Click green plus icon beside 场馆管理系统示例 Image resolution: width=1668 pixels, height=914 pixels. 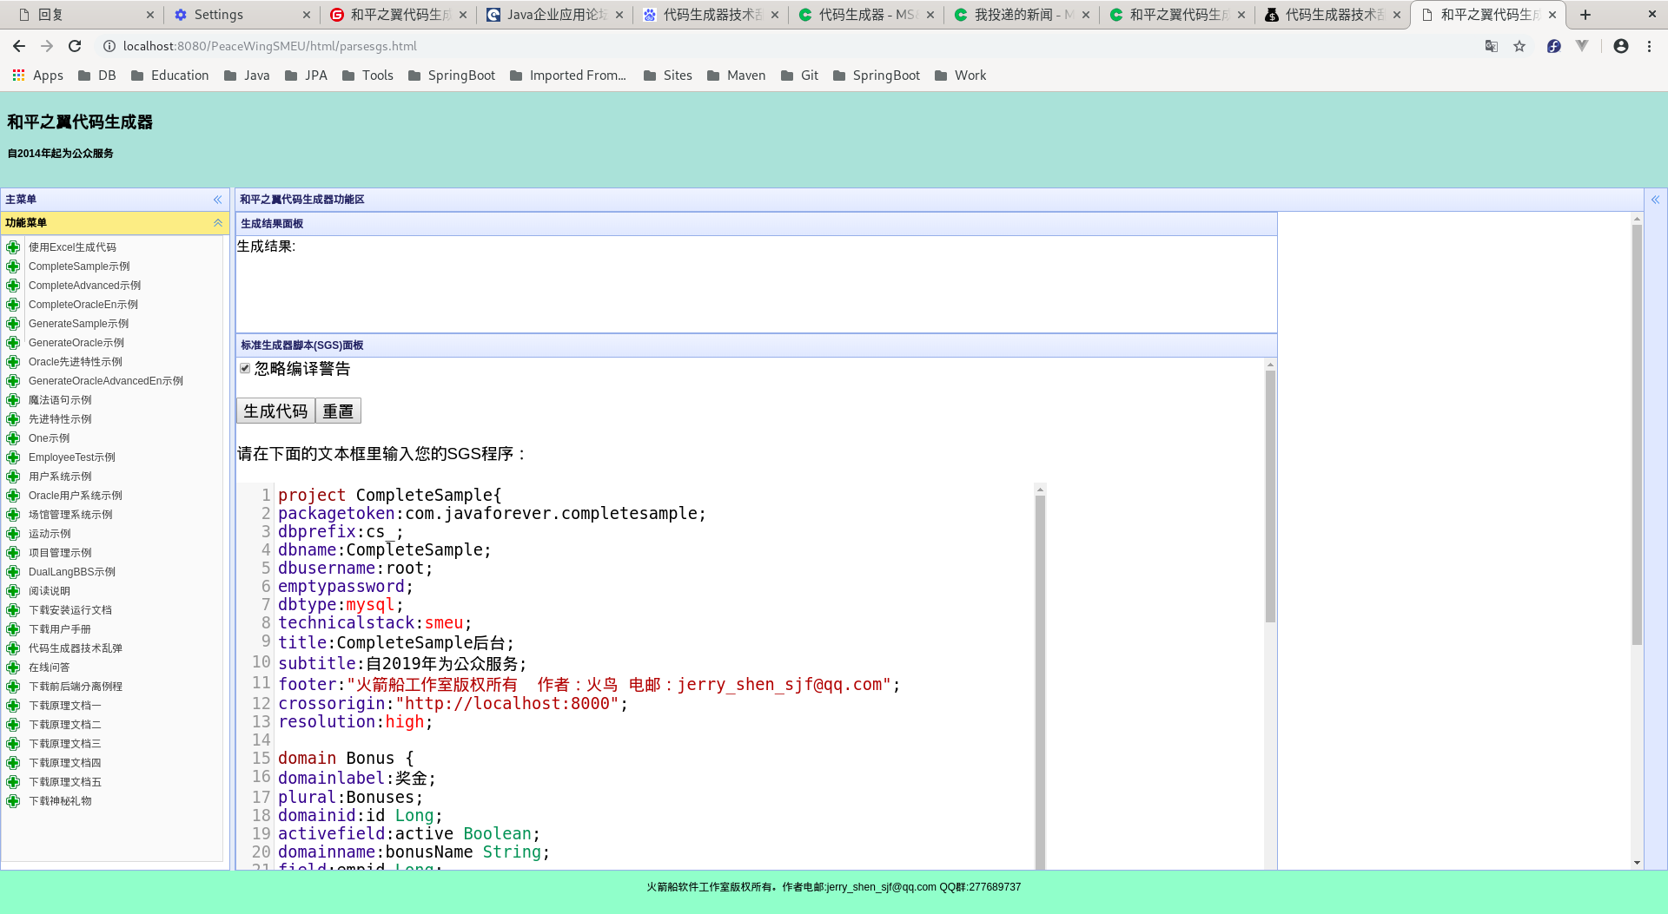(x=13, y=515)
